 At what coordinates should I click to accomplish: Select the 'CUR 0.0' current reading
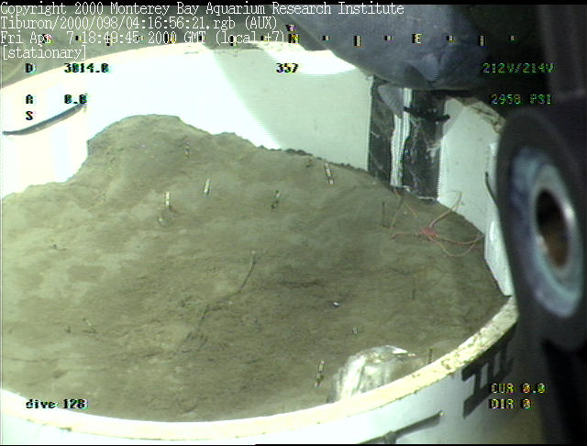[518, 388]
